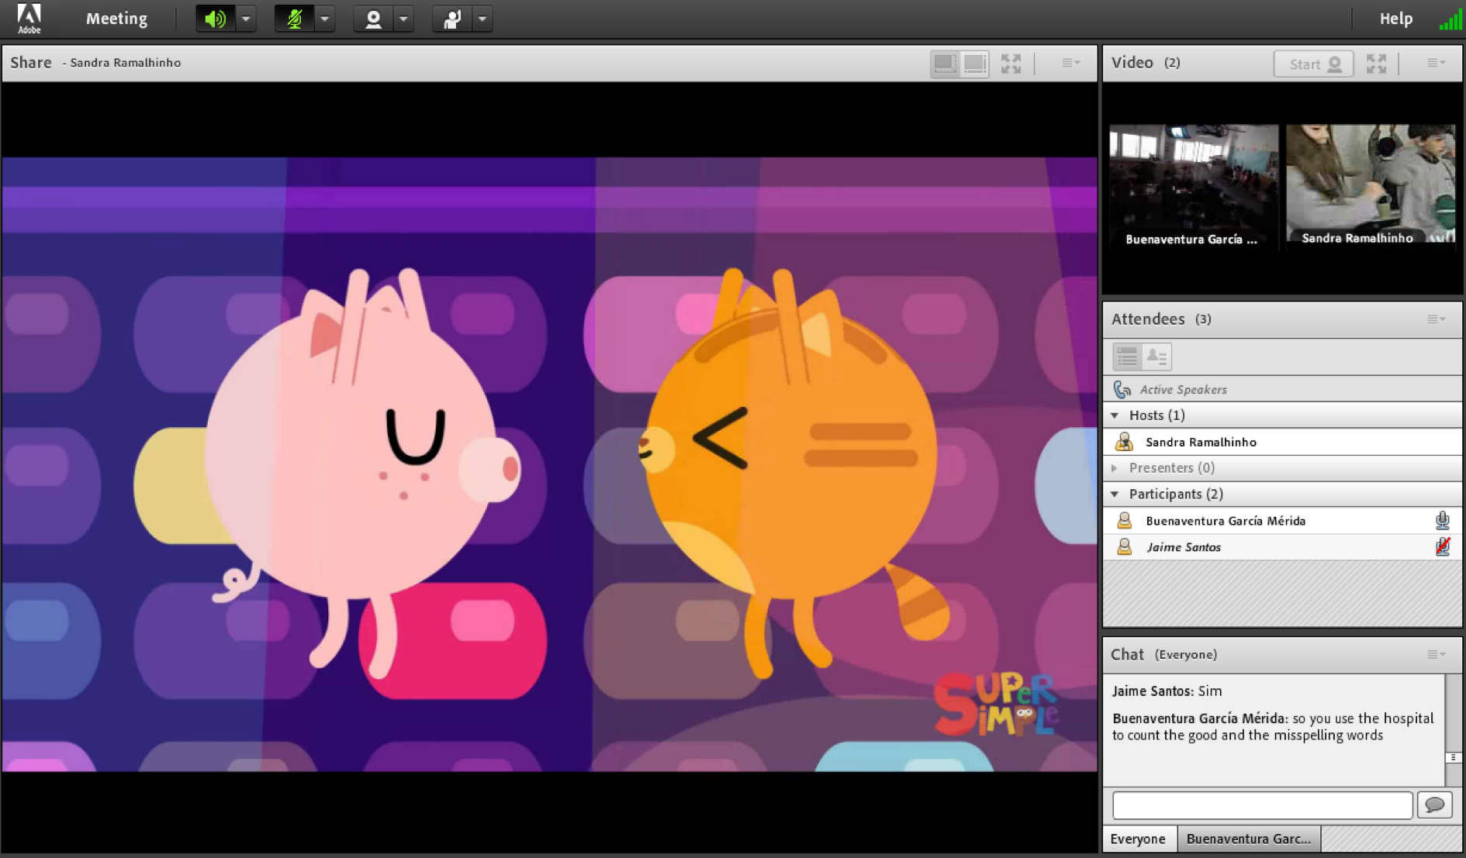Click the shared video screen content
Image resolution: width=1466 pixels, height=858 pixels.
tap(549, 464)
